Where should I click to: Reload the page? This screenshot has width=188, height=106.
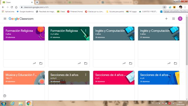[x=12, y=7]
